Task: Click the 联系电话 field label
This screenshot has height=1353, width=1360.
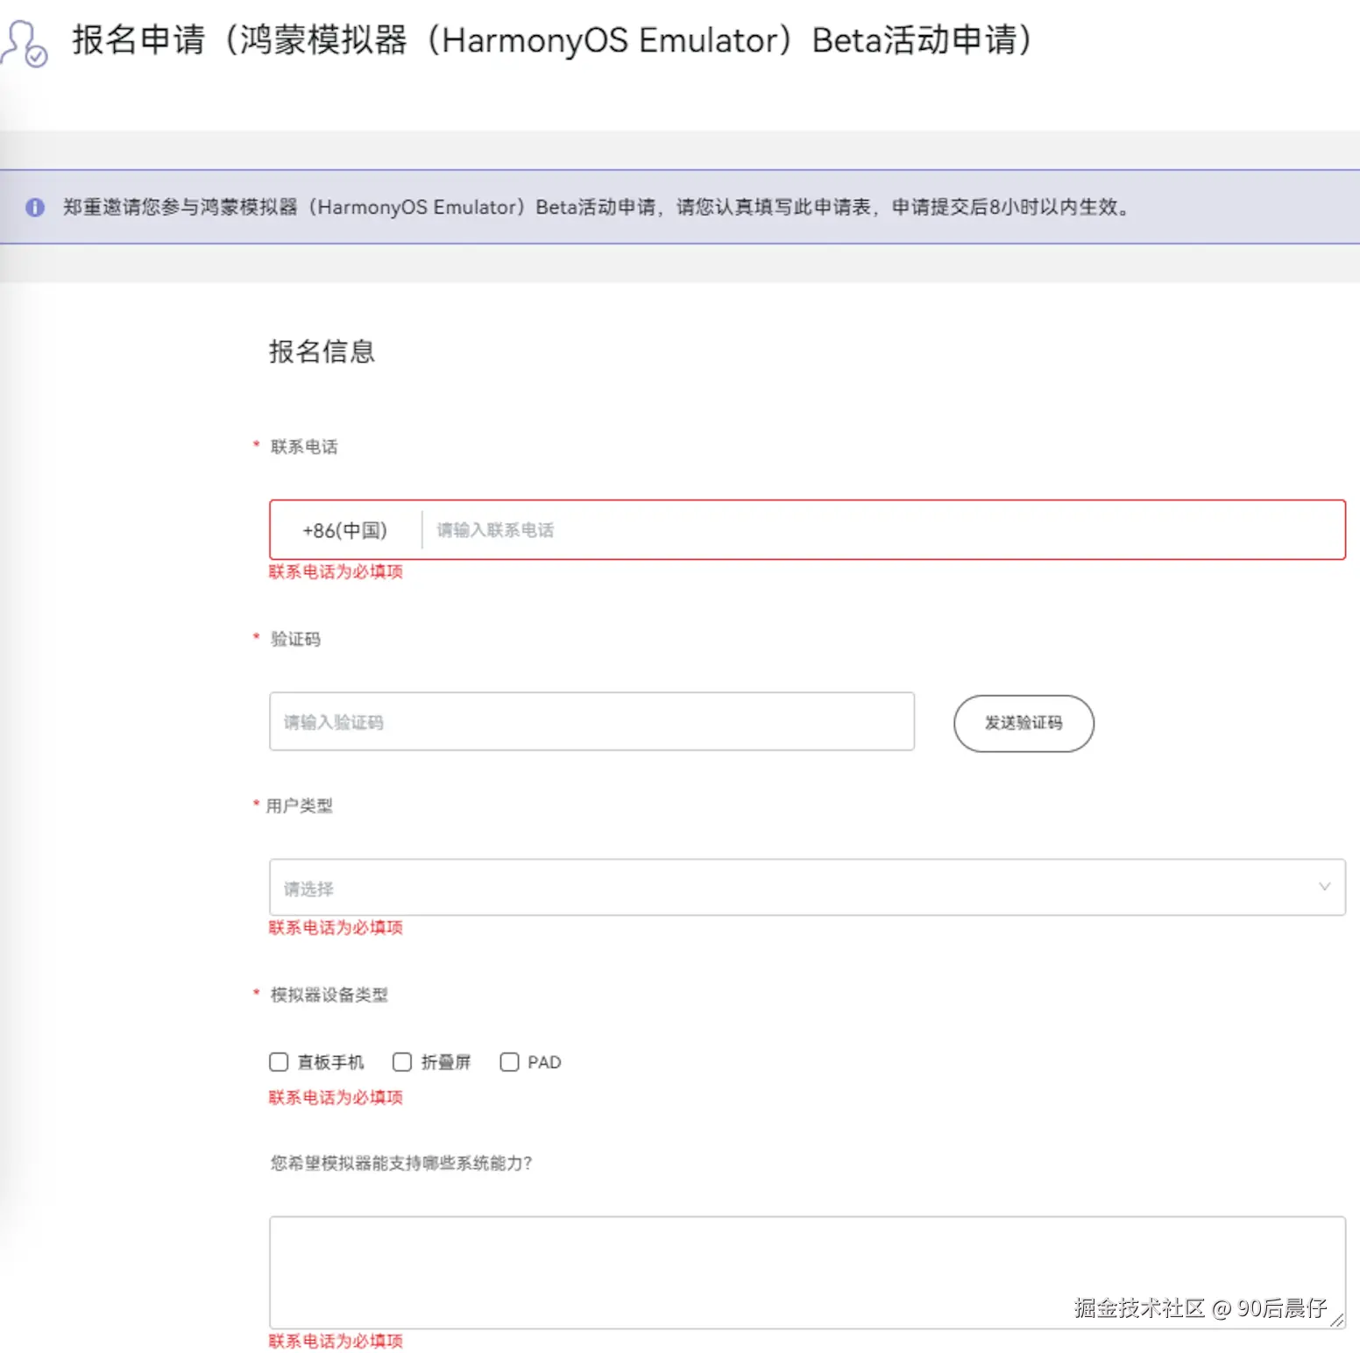Action: [x=304, y=447]
